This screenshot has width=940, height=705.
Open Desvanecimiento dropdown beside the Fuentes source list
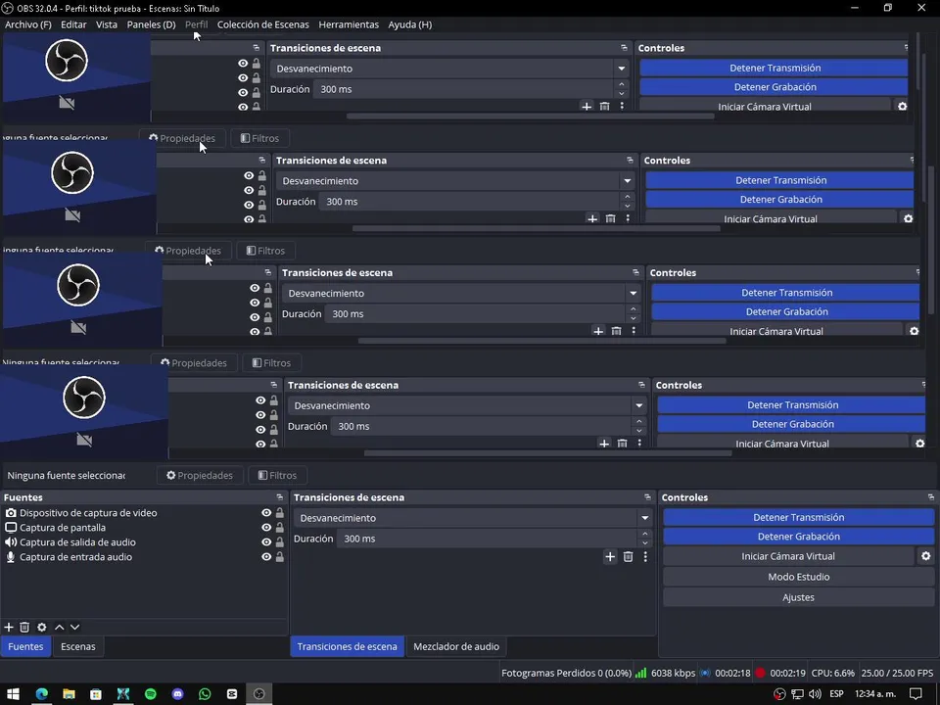point(472,518)
